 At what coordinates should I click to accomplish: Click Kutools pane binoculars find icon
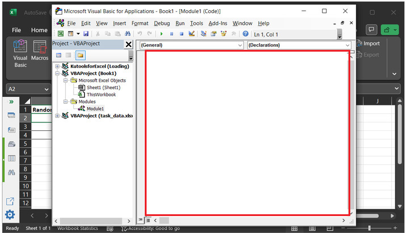click(x=11, y=172)
